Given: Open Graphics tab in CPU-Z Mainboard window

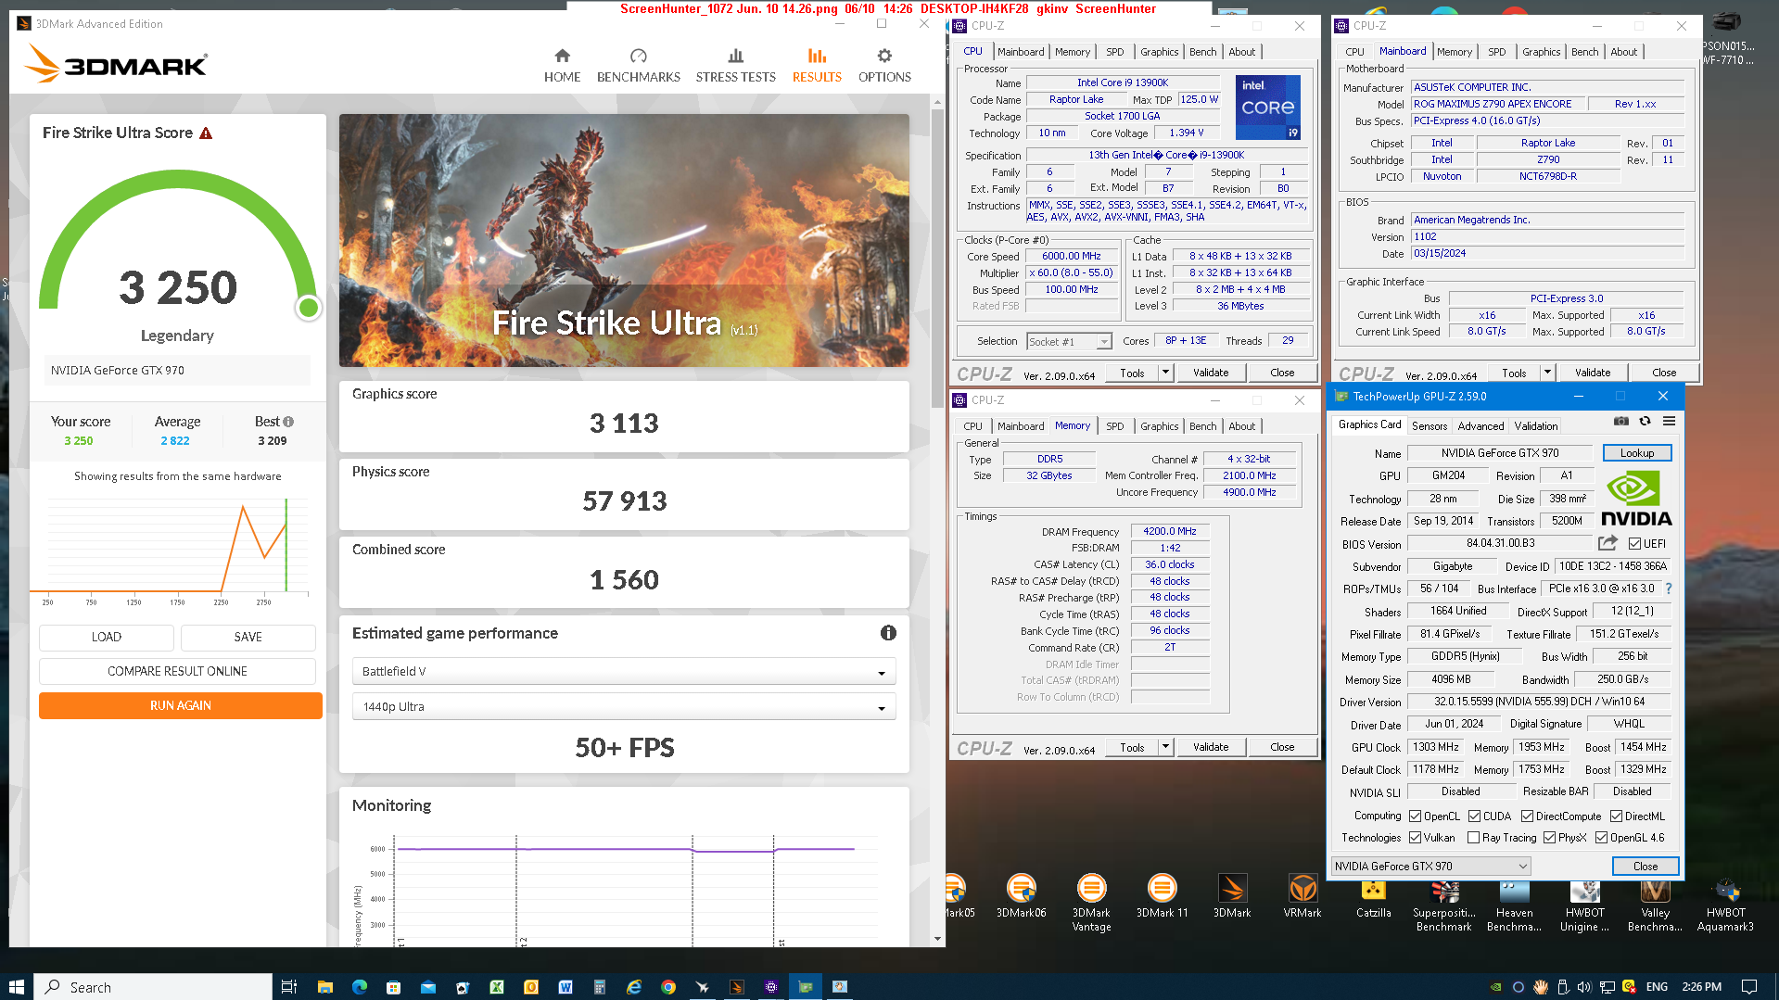Looking at the screenshot, I should click(x=1541, y=52).
